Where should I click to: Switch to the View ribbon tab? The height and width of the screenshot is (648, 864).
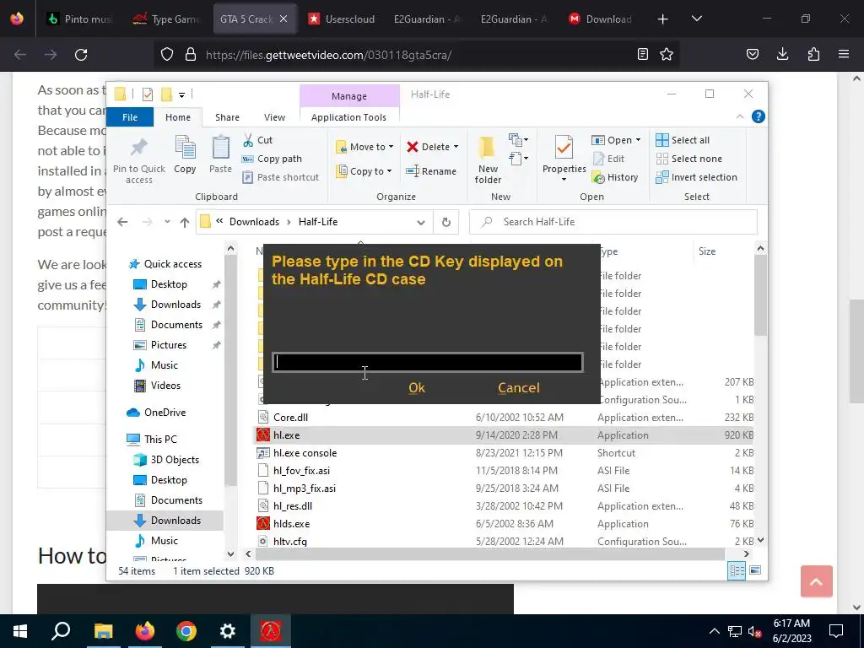point(274,116)
